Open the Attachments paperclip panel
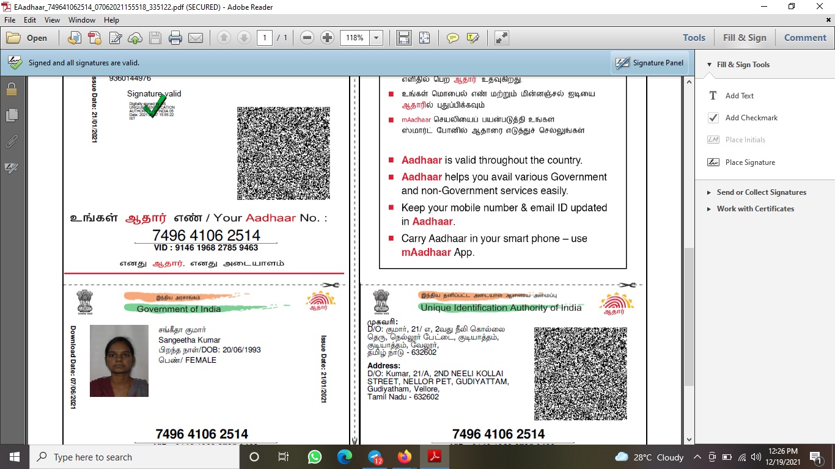The width and height of the screenshot is (835, 469). click(11, 142)
